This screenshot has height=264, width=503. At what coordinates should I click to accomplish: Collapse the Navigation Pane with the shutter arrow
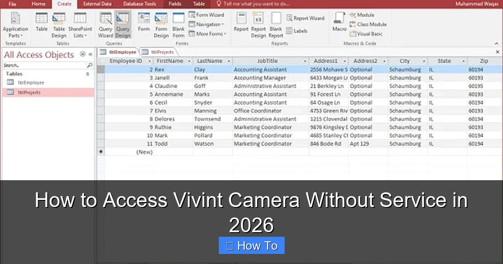click(90, 54)
